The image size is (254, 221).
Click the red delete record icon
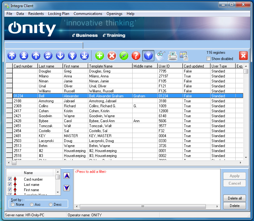[x=112, y=56]
